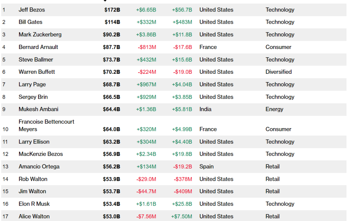Screen dimensions: 359x221
Task: Open Steve Ballmer's entry
Action: pyautogui.click(x=36, y=59)
